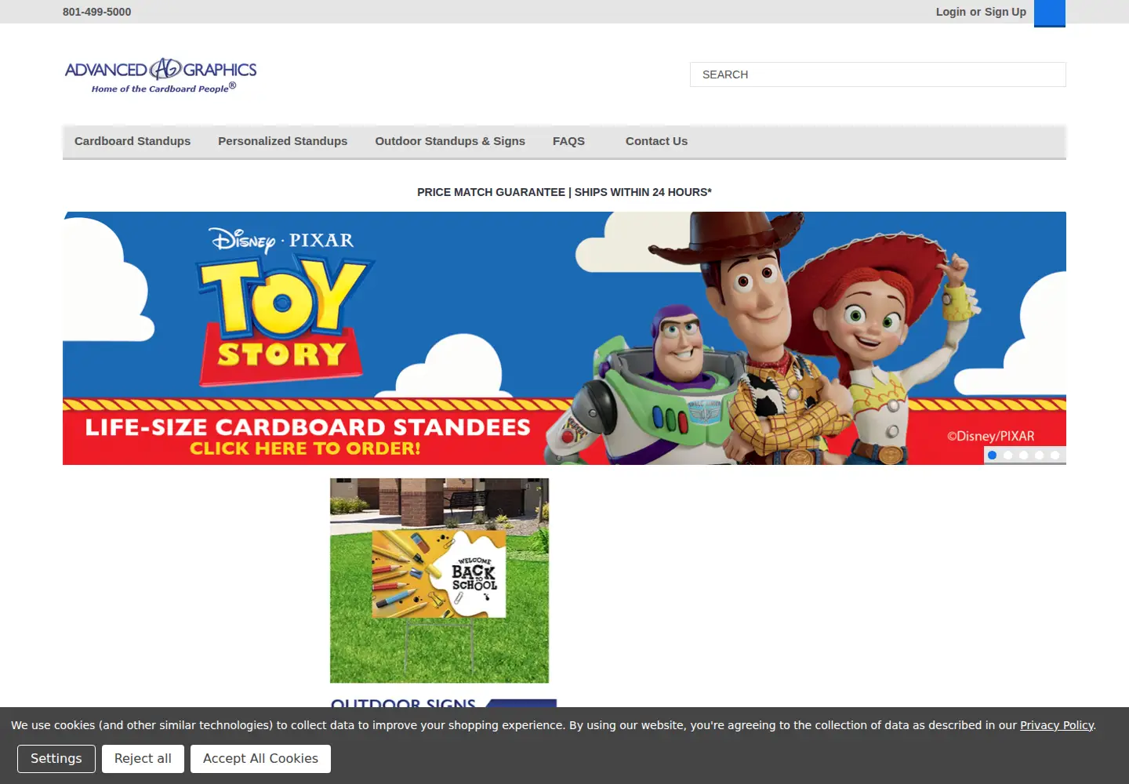Click Price Match Guarantee shipping notice text

(x=564, y=192)
